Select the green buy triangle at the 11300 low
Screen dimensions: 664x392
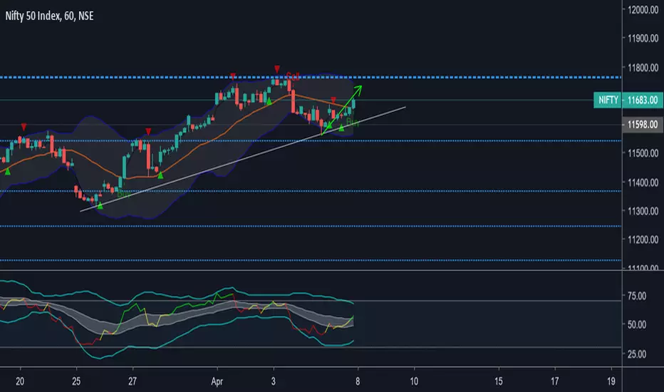pos(100,205)
